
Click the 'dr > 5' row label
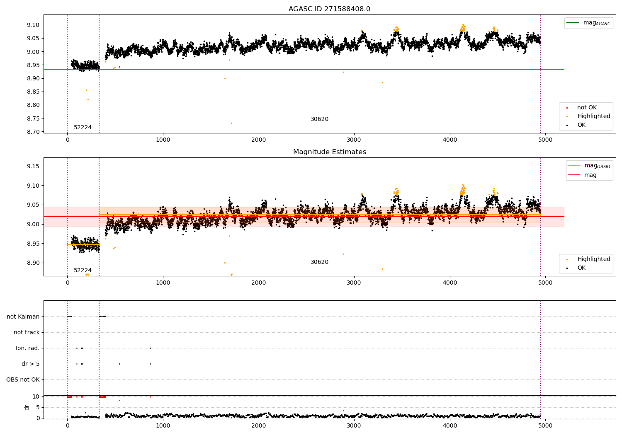[x=31, y=364]
